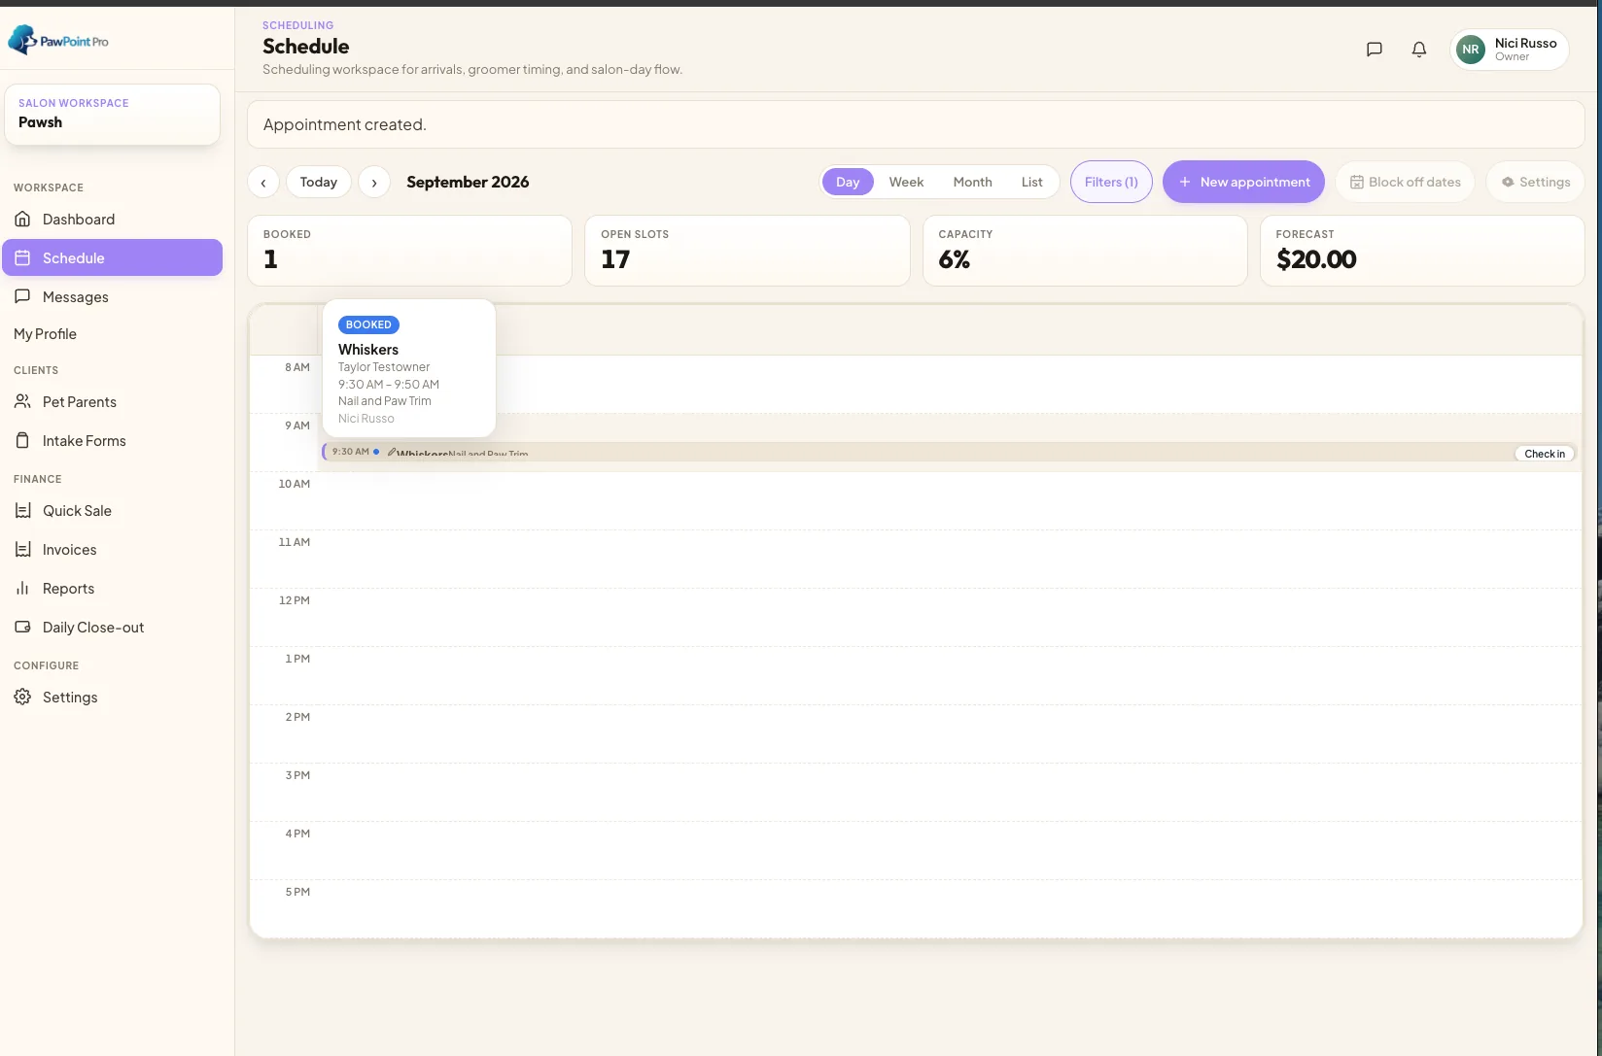The height and width of the screenshot is (1056, 1602).
Task: Click the Pet Parents people icon
Action: click(x=22, y=401)
